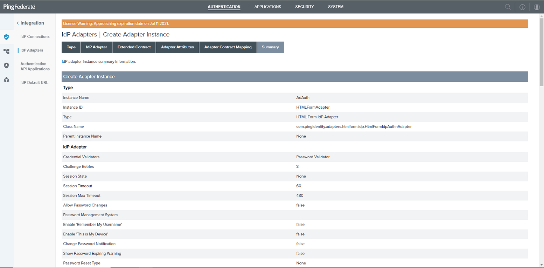Switch to the Adapter Contract Mapping tab

pos(228,47)
